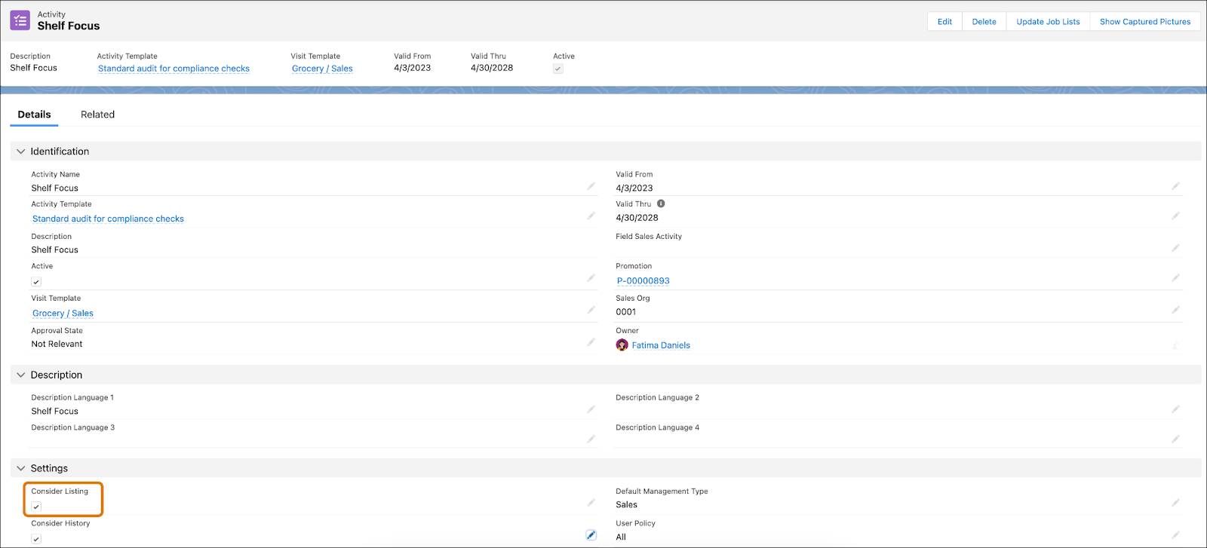Click Show Captured Pictures button
The image size is (1207, 548).
click(x=1145, y=22)
